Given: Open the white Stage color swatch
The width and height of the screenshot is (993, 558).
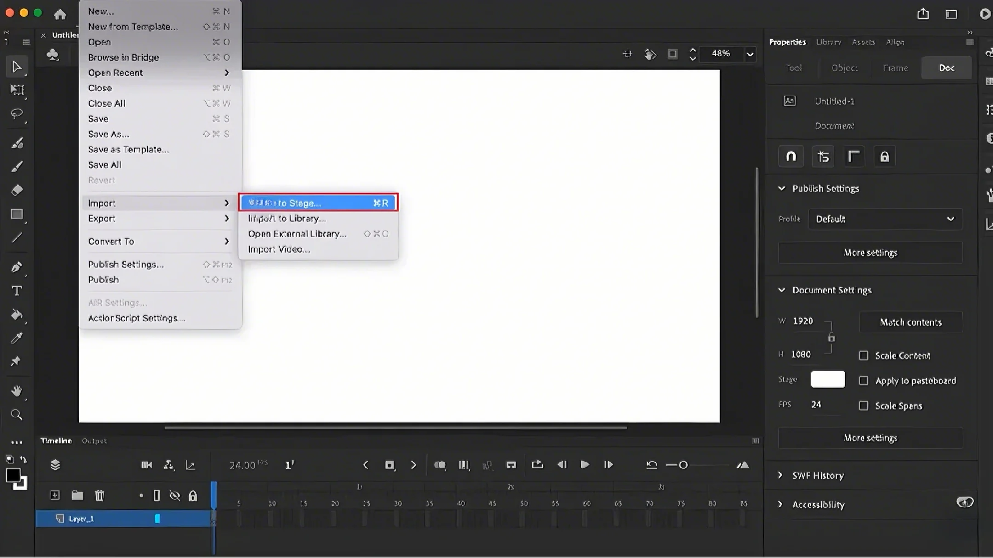Looking at the screenshot, I should [827, 379].
